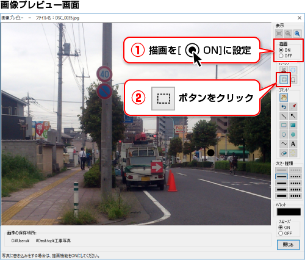Choose the second-thinnest dotted line style
The height and width of the screenshot is (260, 305).
[295, 176]
